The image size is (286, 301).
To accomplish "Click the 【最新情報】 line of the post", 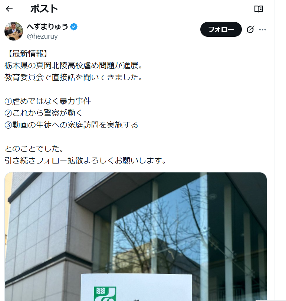I will pyautogui.click(x=27, y=54).
